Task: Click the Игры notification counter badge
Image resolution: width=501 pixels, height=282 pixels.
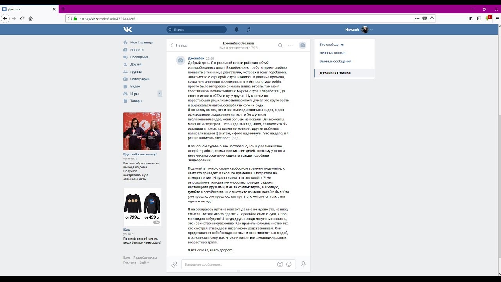Action: click(160, 94)
